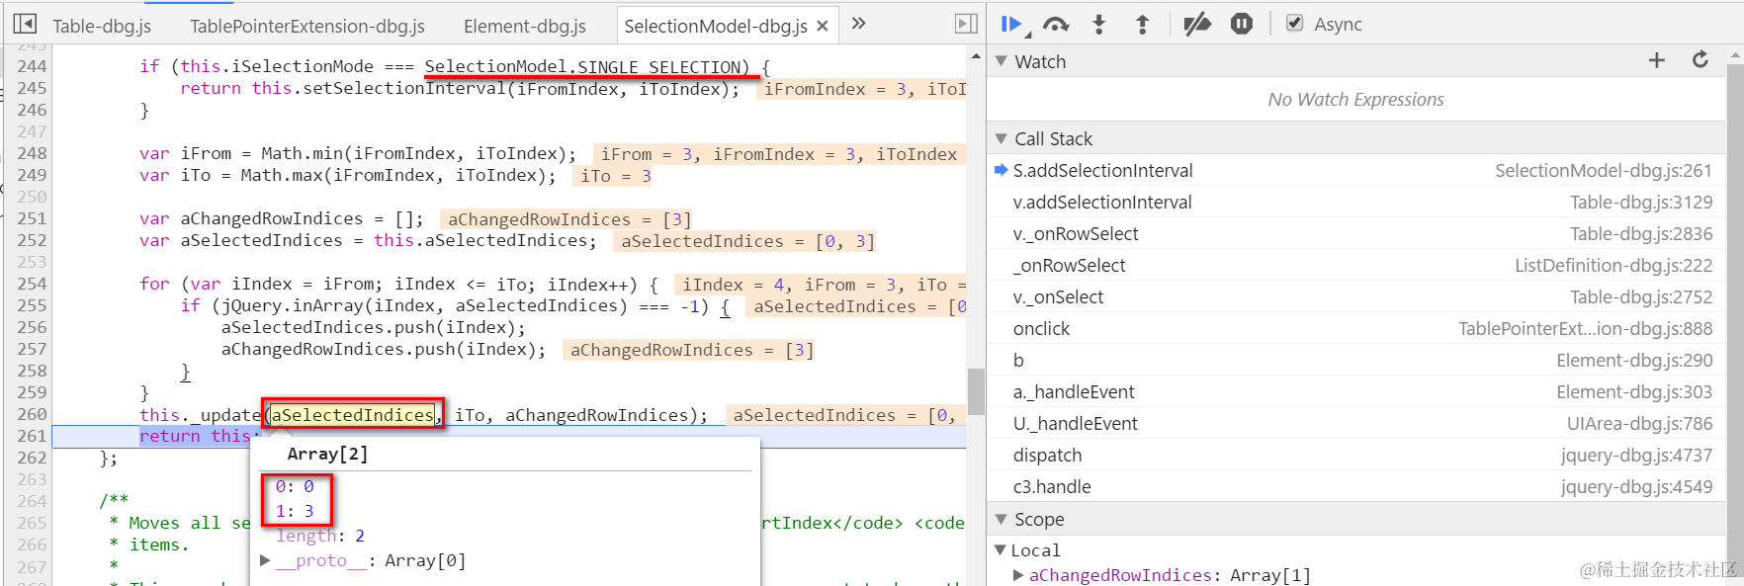Switch to Element-dbg.js tab
This screenshot has height=586, width=1744.
(524, 26)
